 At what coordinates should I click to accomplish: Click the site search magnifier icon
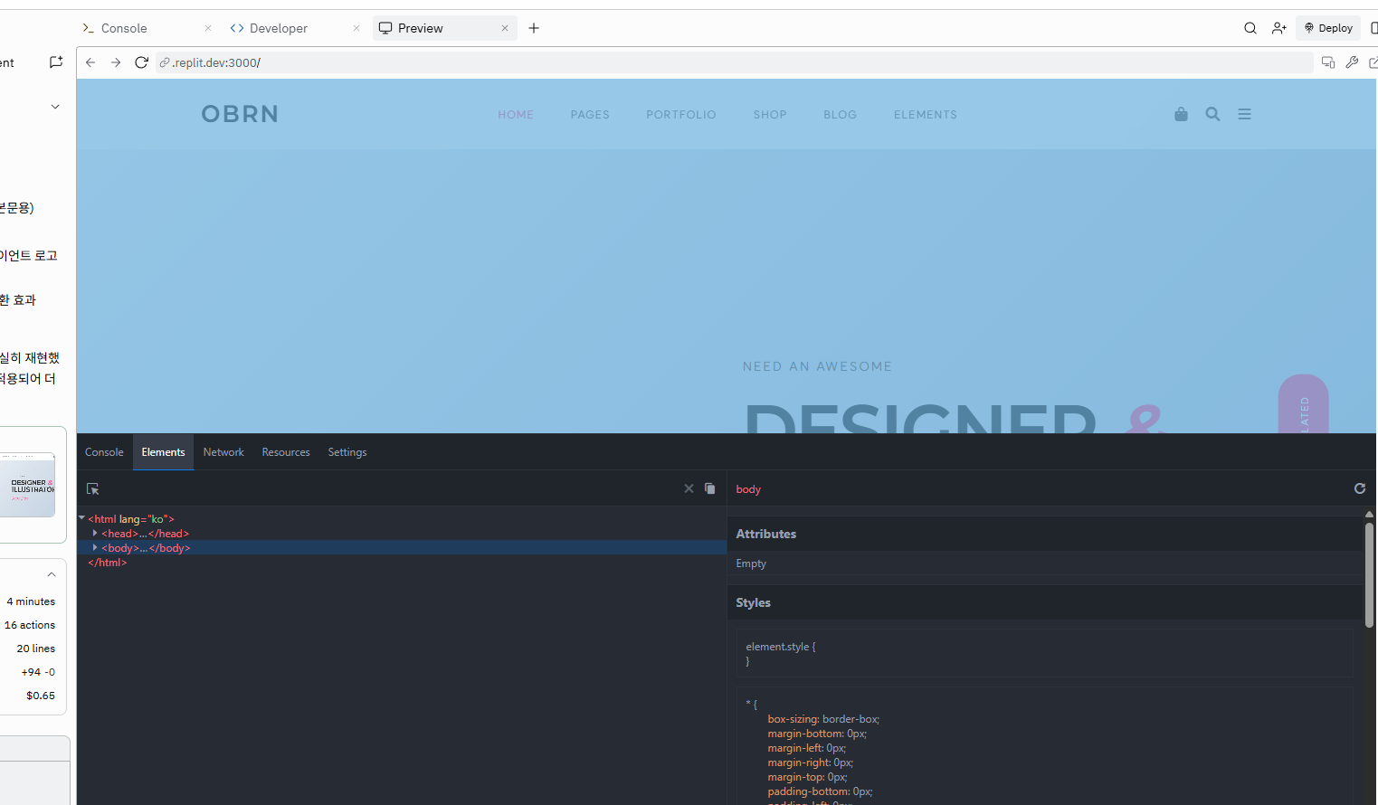1212,114
